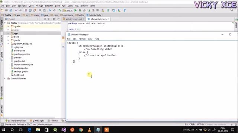The image size is (238, 133).
Task: Open the Help menu in Notepad
Action: [97, 39]
